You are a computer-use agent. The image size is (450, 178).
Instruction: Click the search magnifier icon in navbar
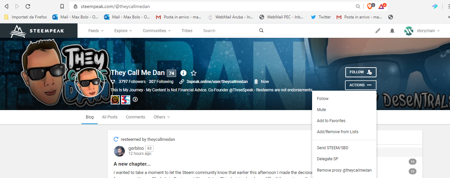coord(261,30)
